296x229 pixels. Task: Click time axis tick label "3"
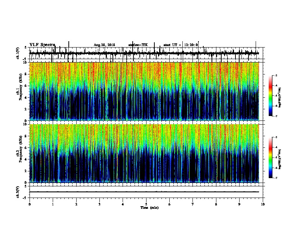pos(99,204)
